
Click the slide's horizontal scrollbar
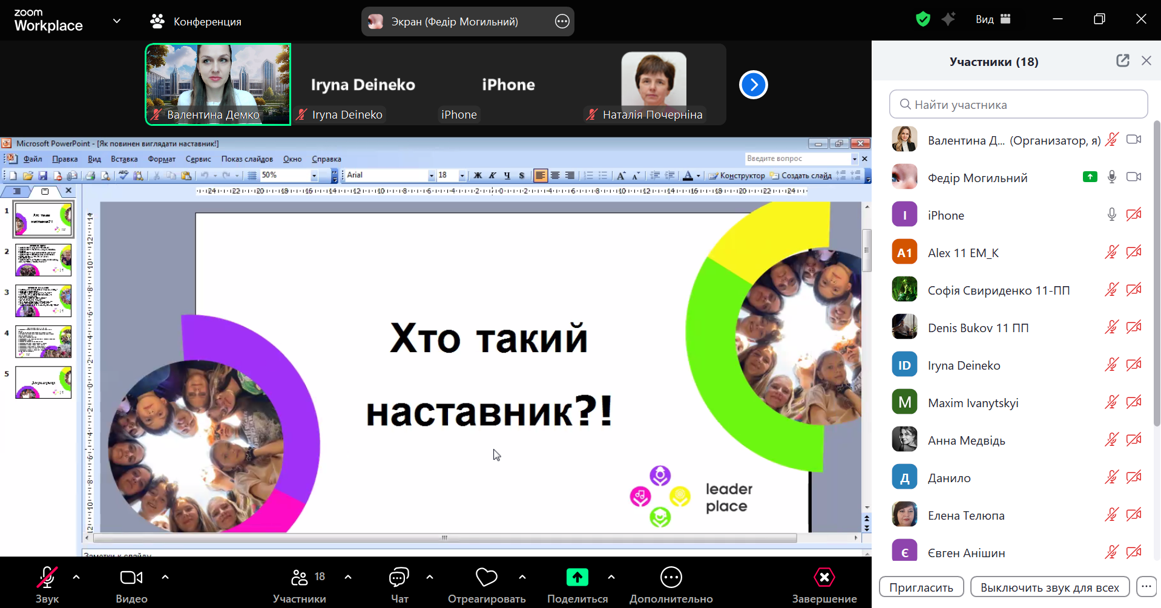pos(445,538)
